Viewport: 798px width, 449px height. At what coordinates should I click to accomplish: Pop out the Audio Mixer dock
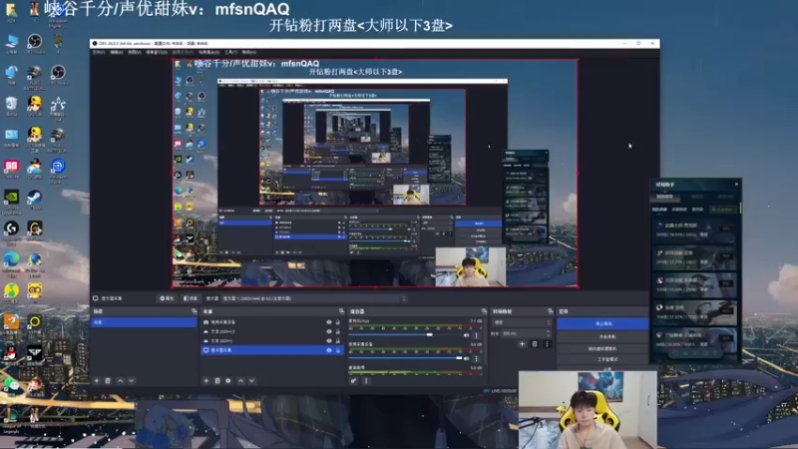[484, 311]
